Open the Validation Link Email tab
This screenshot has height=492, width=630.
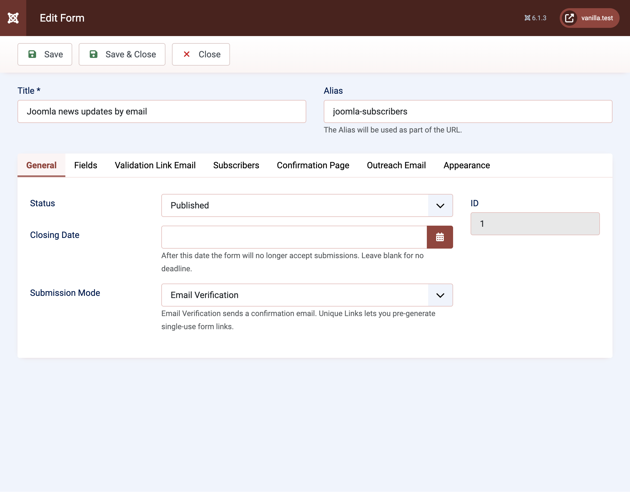click(x=155, y=165)
